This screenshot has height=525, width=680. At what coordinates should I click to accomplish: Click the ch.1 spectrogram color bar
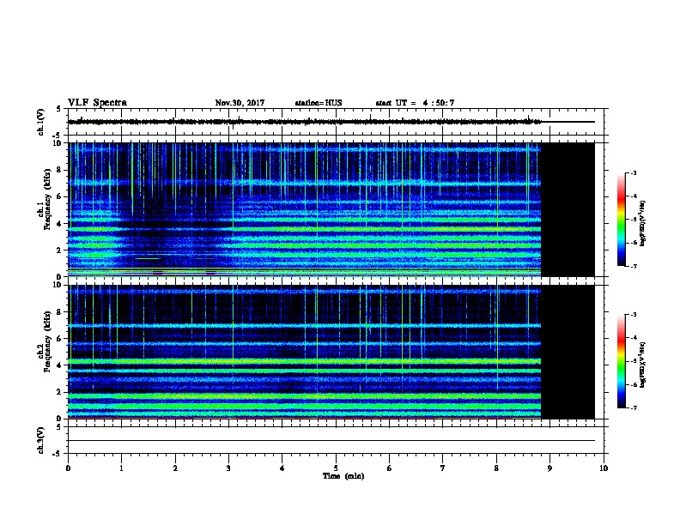pyautogui.click(x=622, y=220)
